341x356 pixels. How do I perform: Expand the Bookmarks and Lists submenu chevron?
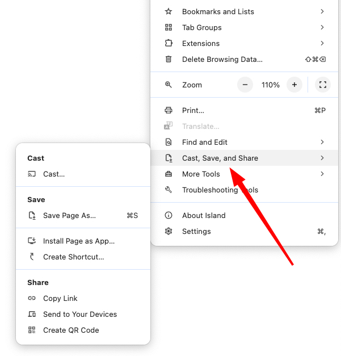[x=322, y=11]
